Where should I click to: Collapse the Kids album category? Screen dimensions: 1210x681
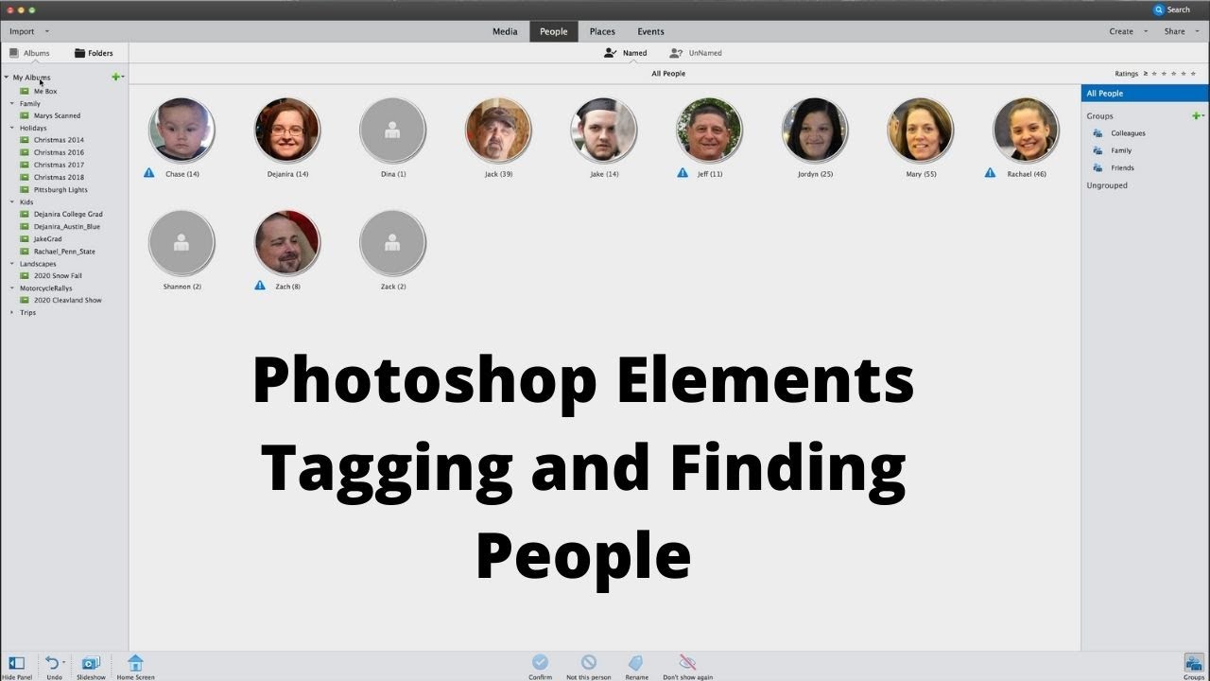coord(12,201)
